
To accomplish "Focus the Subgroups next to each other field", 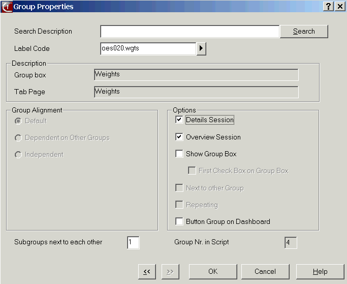I will coord(133,243).
